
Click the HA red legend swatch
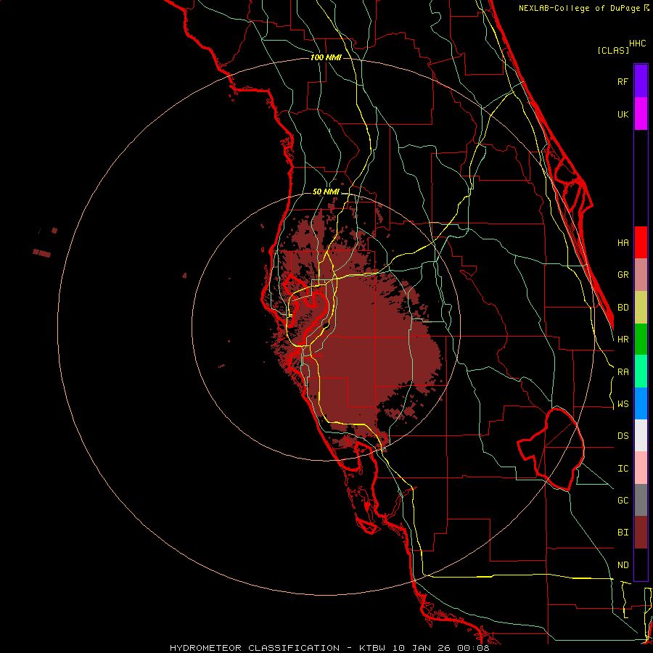click(641, 242)
